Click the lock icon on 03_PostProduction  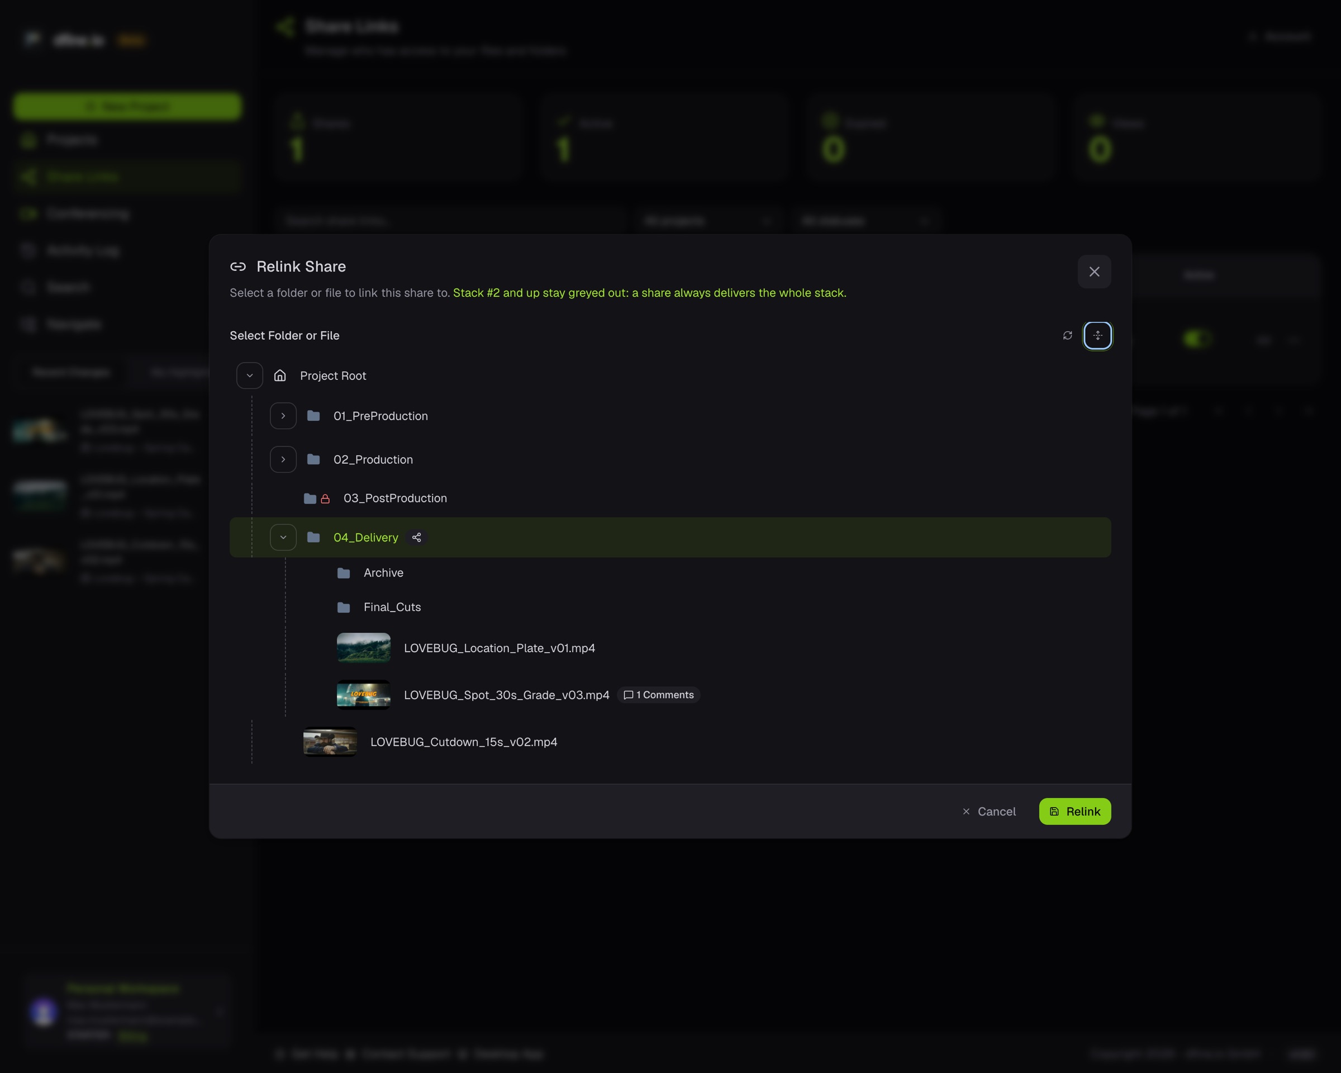(x=325, y=498)
